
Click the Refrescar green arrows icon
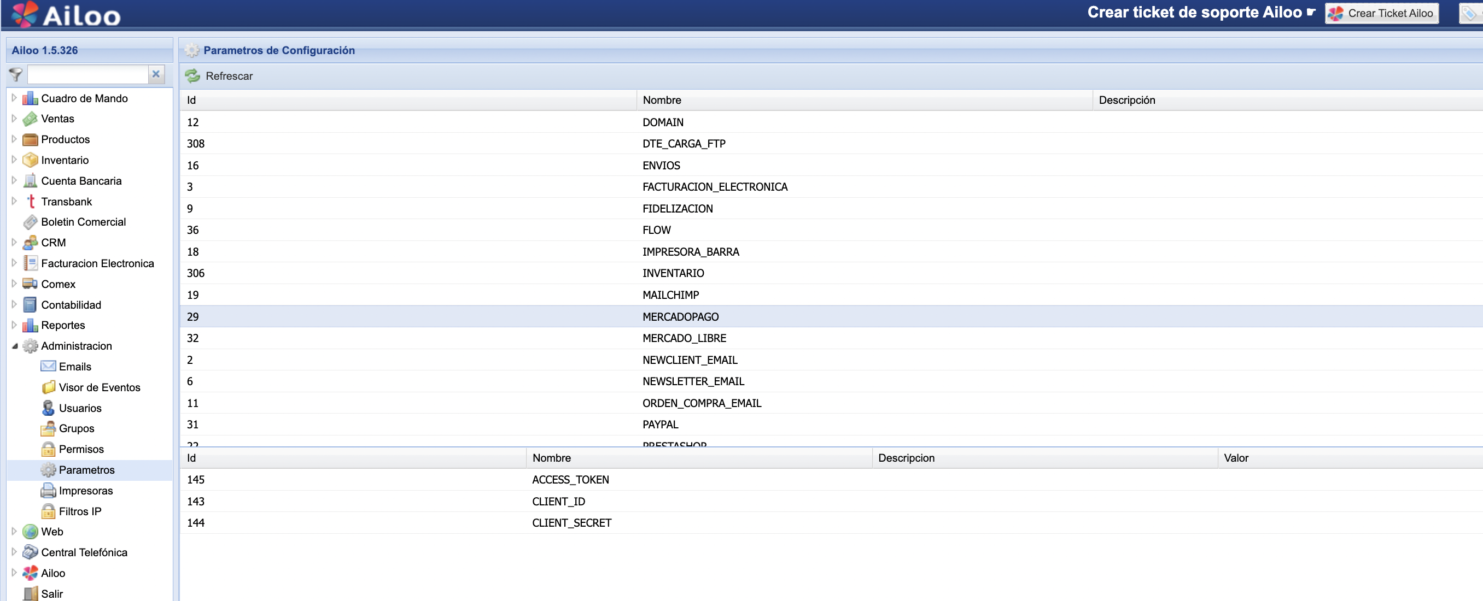(192, 76)
